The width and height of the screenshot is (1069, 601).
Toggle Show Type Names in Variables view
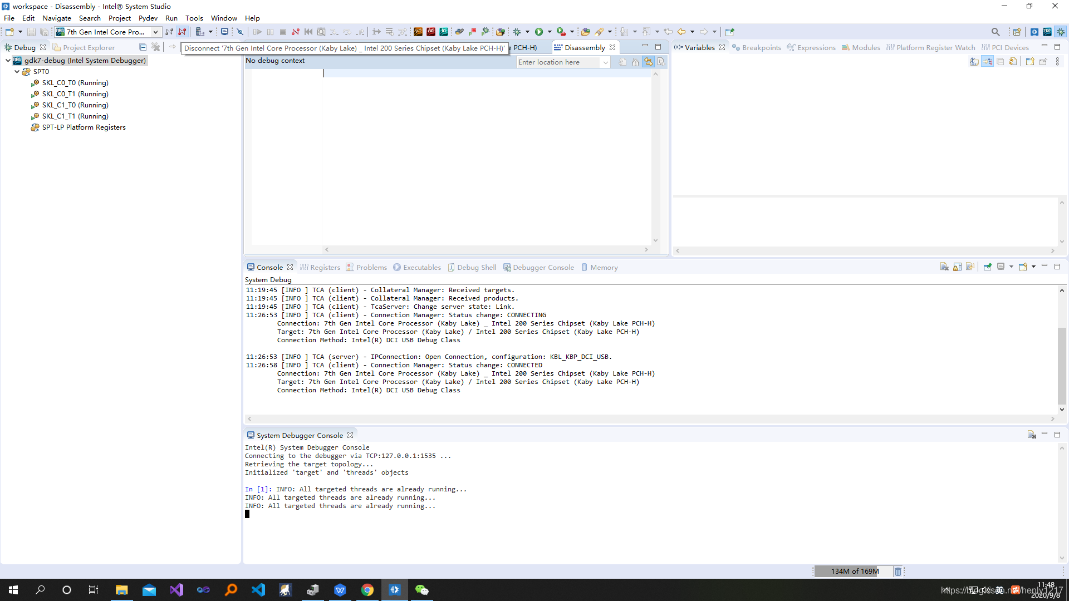point(974,62)
